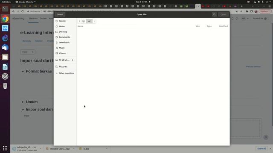
Task: Open Moodle notifications bell icon
Action: point(232,18)
